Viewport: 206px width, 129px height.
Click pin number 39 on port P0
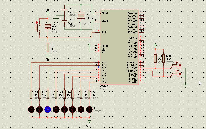tap(143, 12)
